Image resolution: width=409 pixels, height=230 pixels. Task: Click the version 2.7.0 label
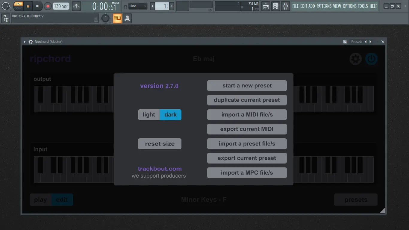pyautogui.click(x=159, y=86)
